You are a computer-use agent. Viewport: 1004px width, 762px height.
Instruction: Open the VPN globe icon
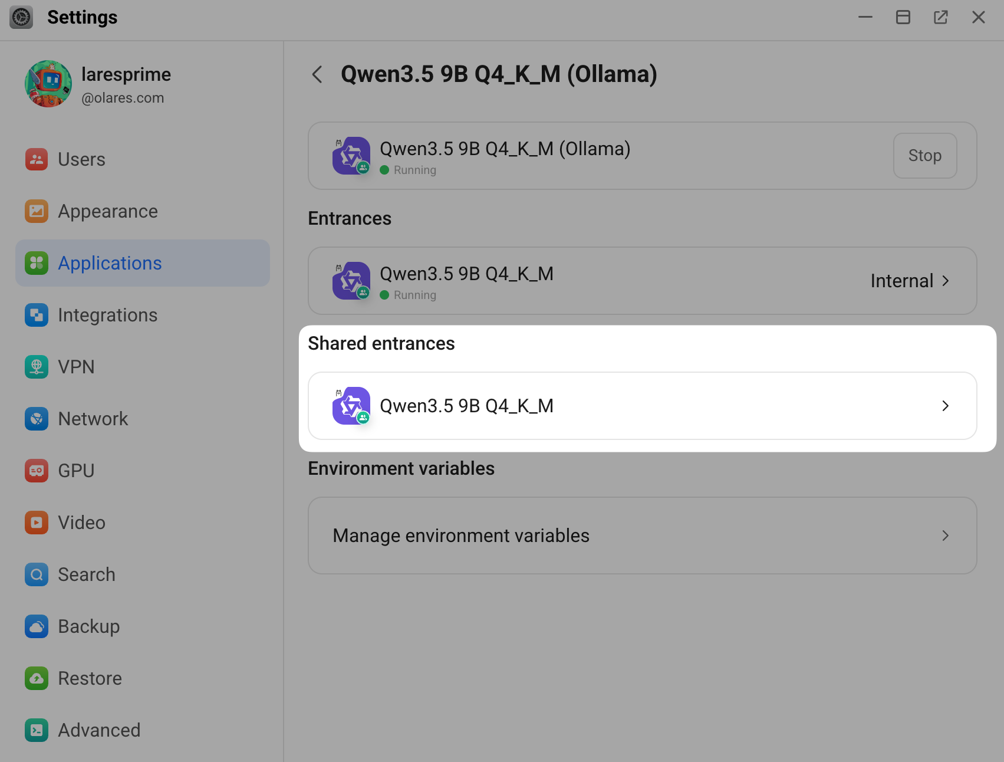click(37, 367)
